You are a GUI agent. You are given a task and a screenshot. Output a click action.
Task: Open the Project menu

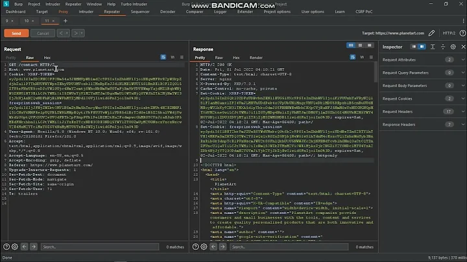pyautogui.click(x=34, y=4)
